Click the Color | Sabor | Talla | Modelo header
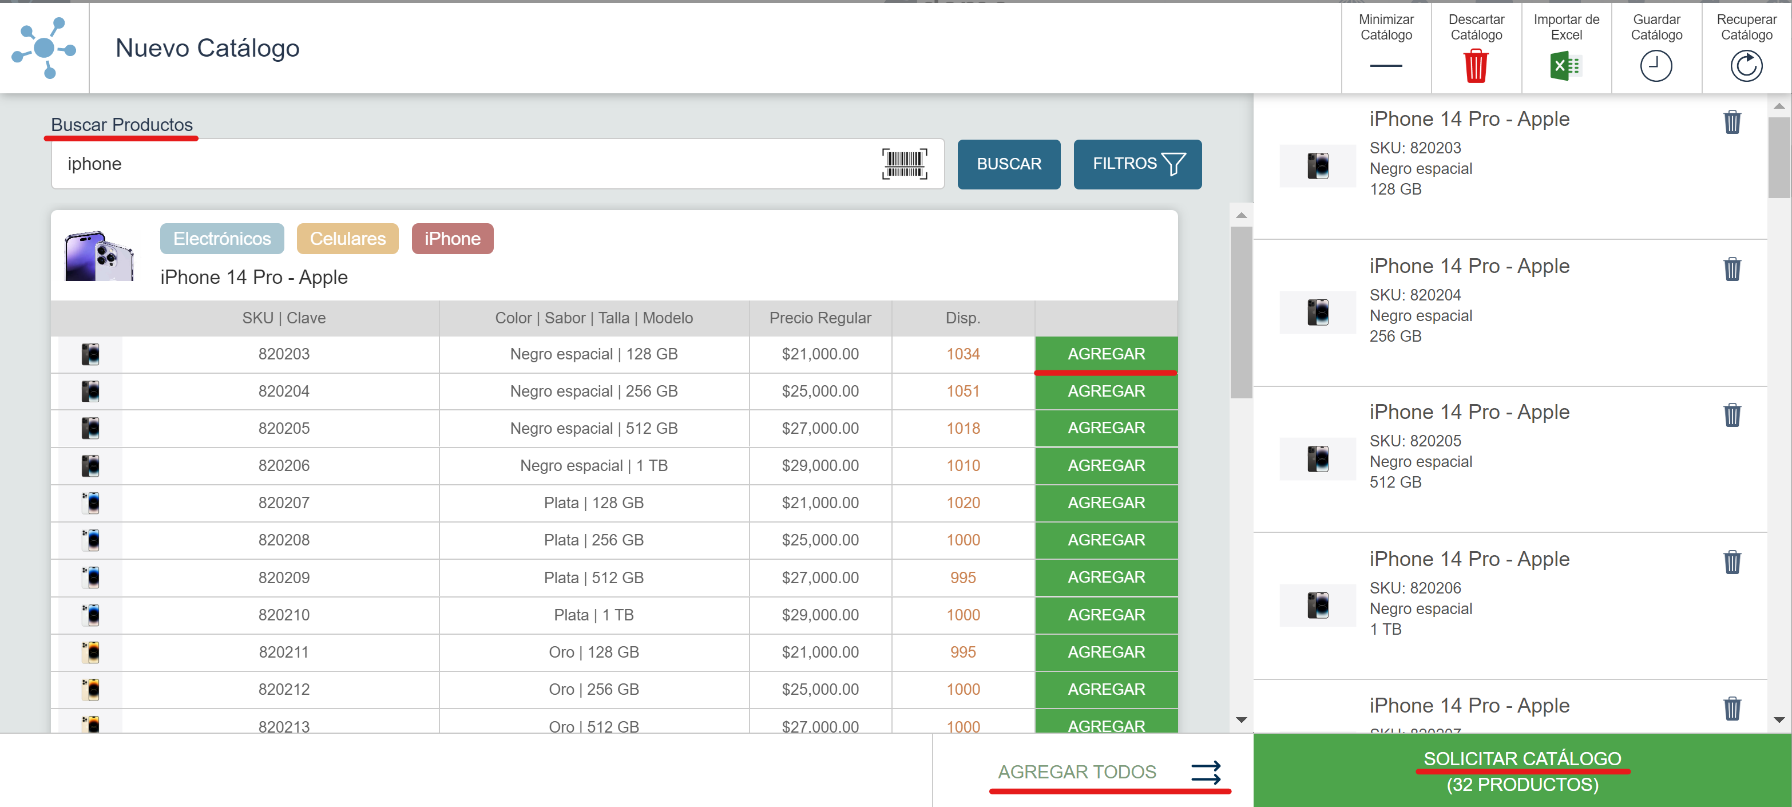The image size is (1792, 807). [593, 318]
